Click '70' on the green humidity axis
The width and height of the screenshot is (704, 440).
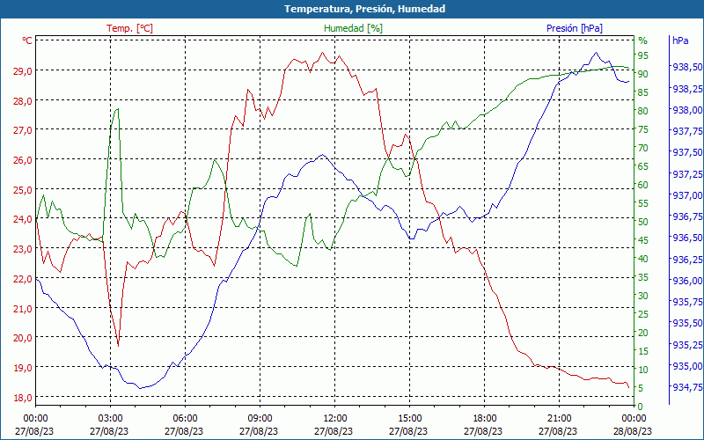pos(643,148)
